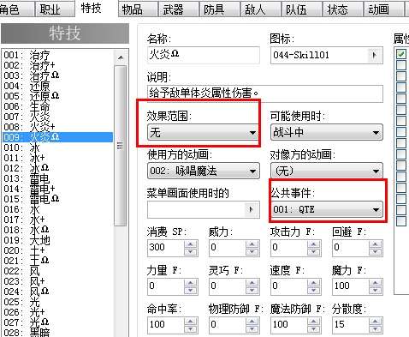Open the 物品 tab
The width and height of the screenshot is (409, 337).
point(138,9)
